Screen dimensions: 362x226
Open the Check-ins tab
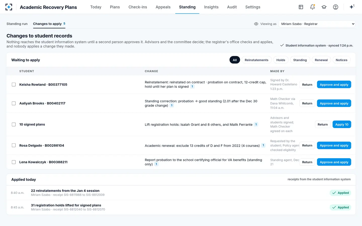pos(138,7)
